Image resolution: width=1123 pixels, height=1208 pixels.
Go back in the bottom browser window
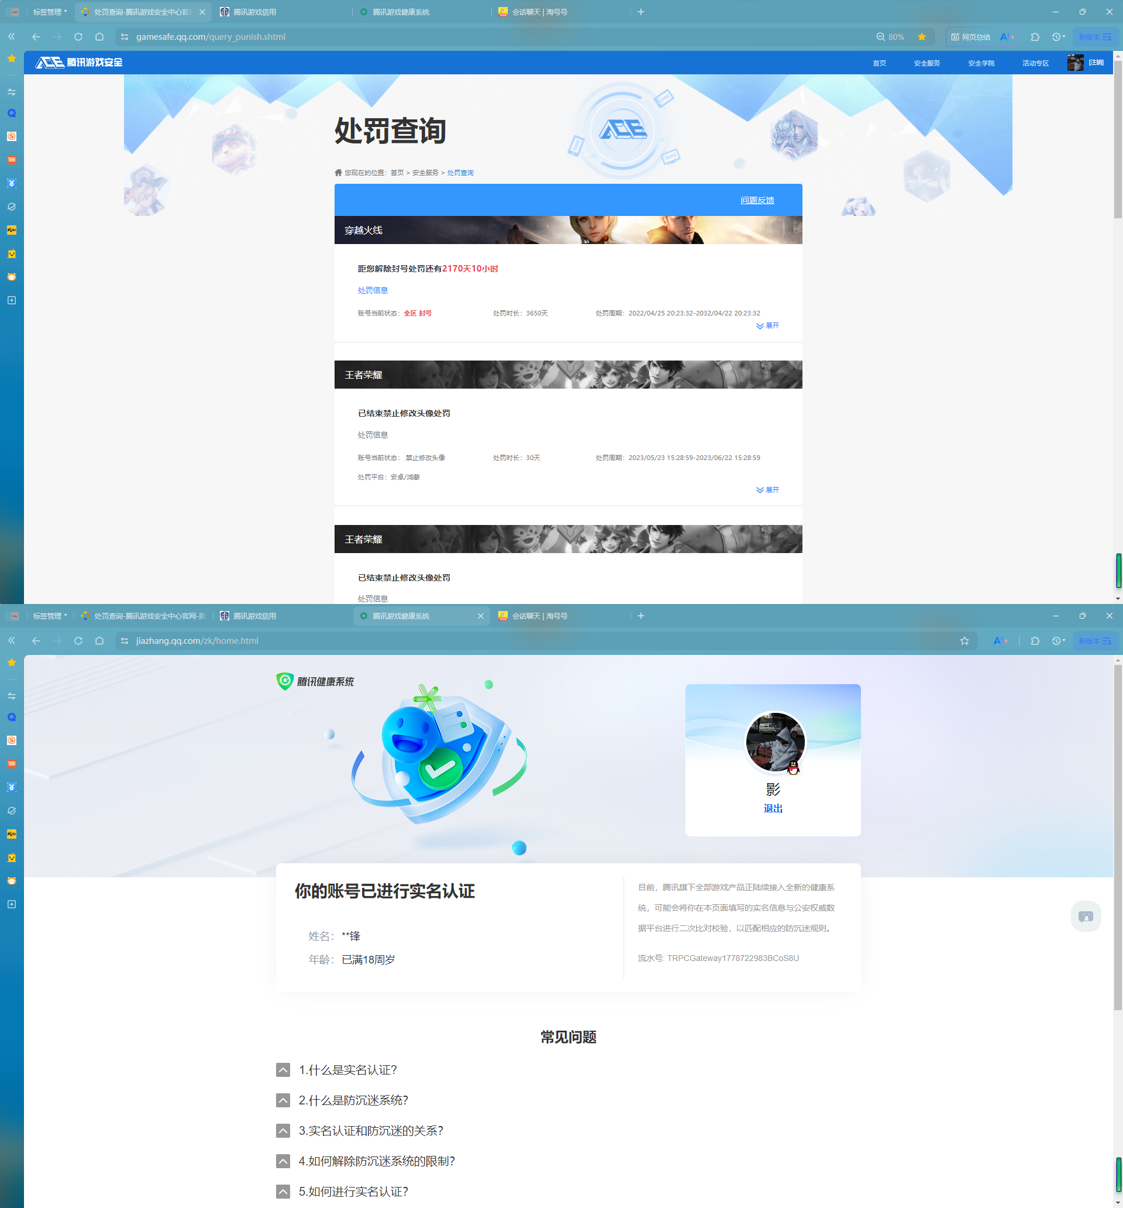(x=36, y=640)
